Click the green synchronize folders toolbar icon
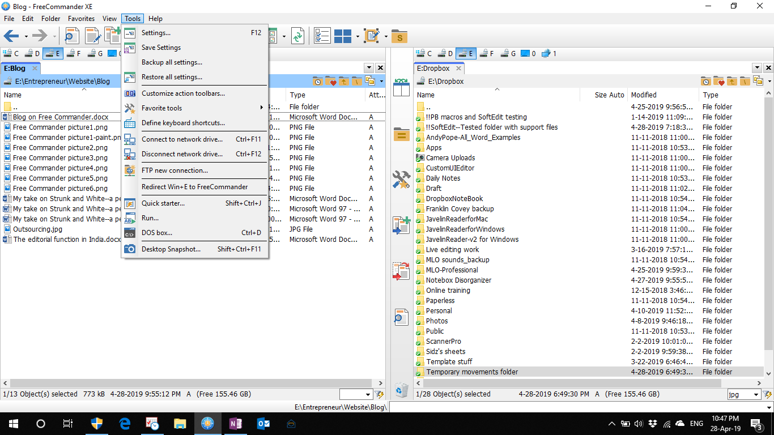 coord(297,36)
